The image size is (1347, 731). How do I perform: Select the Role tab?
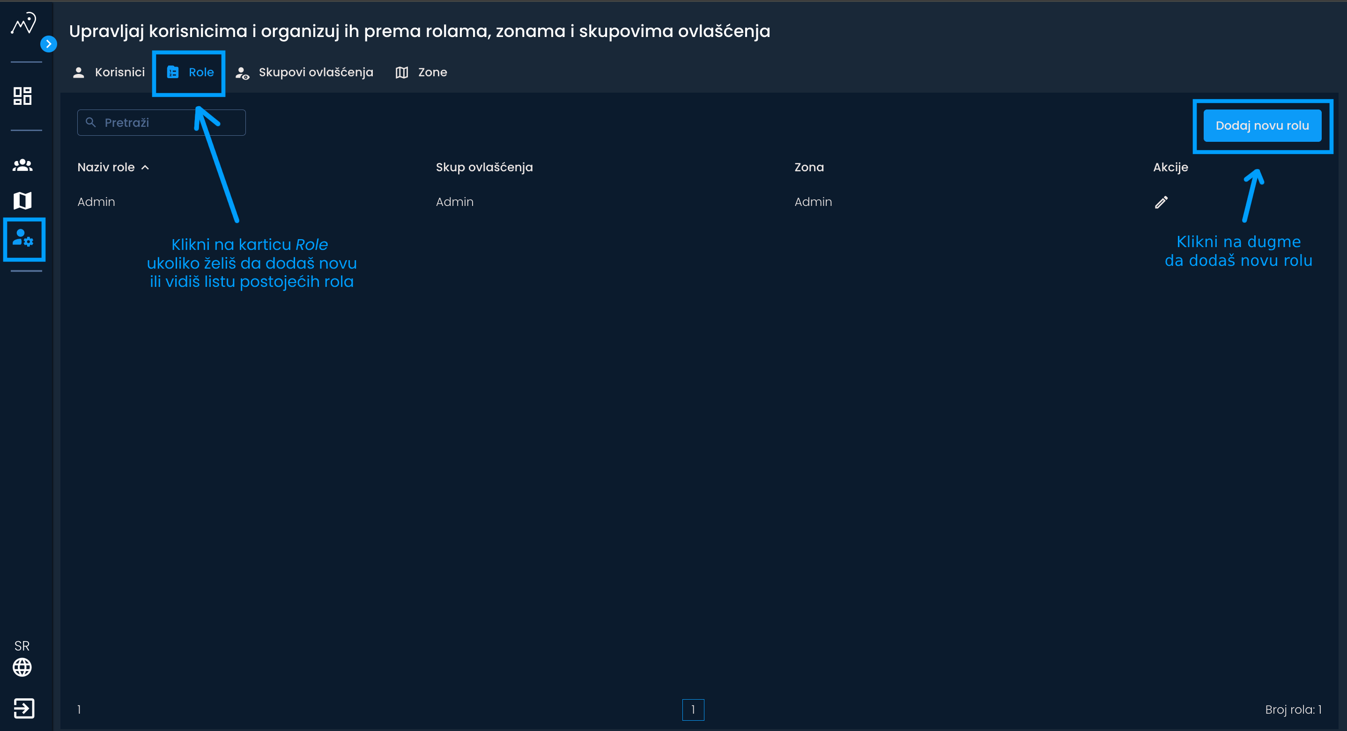pyautogui.click(x=190, y=73)
